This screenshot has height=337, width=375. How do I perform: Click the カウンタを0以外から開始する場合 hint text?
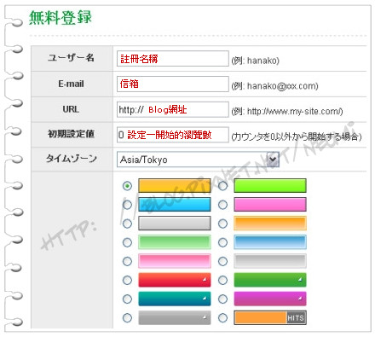tap(297, 137)
